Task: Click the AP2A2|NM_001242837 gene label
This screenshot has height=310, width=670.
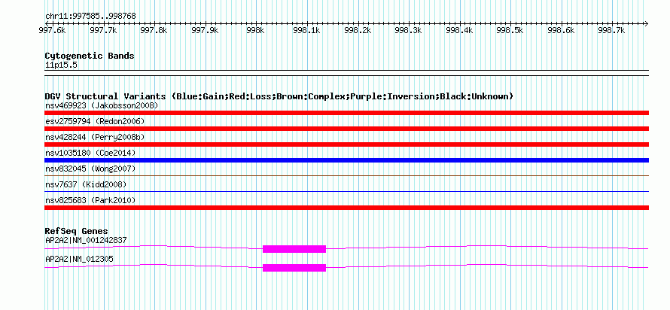Action: (x=86, y=240)
